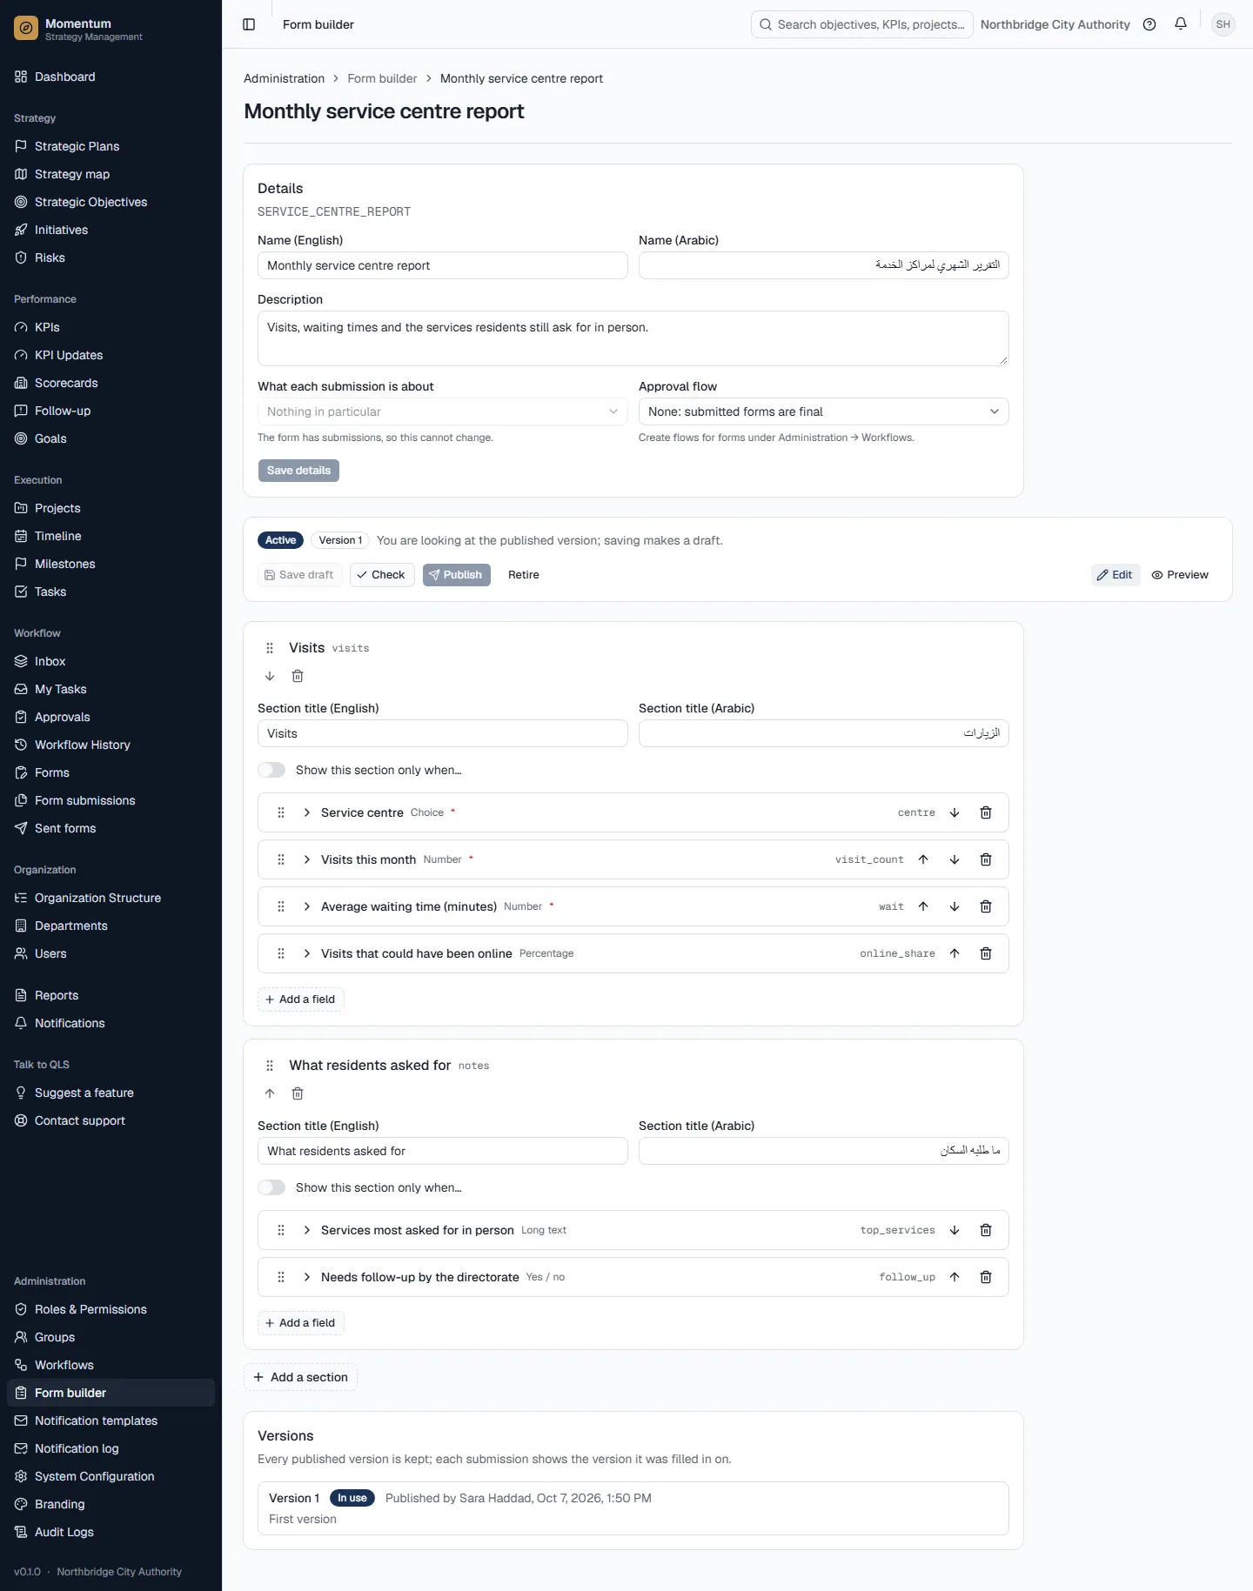Open Notification templates in sidebar

point(111,1421)
